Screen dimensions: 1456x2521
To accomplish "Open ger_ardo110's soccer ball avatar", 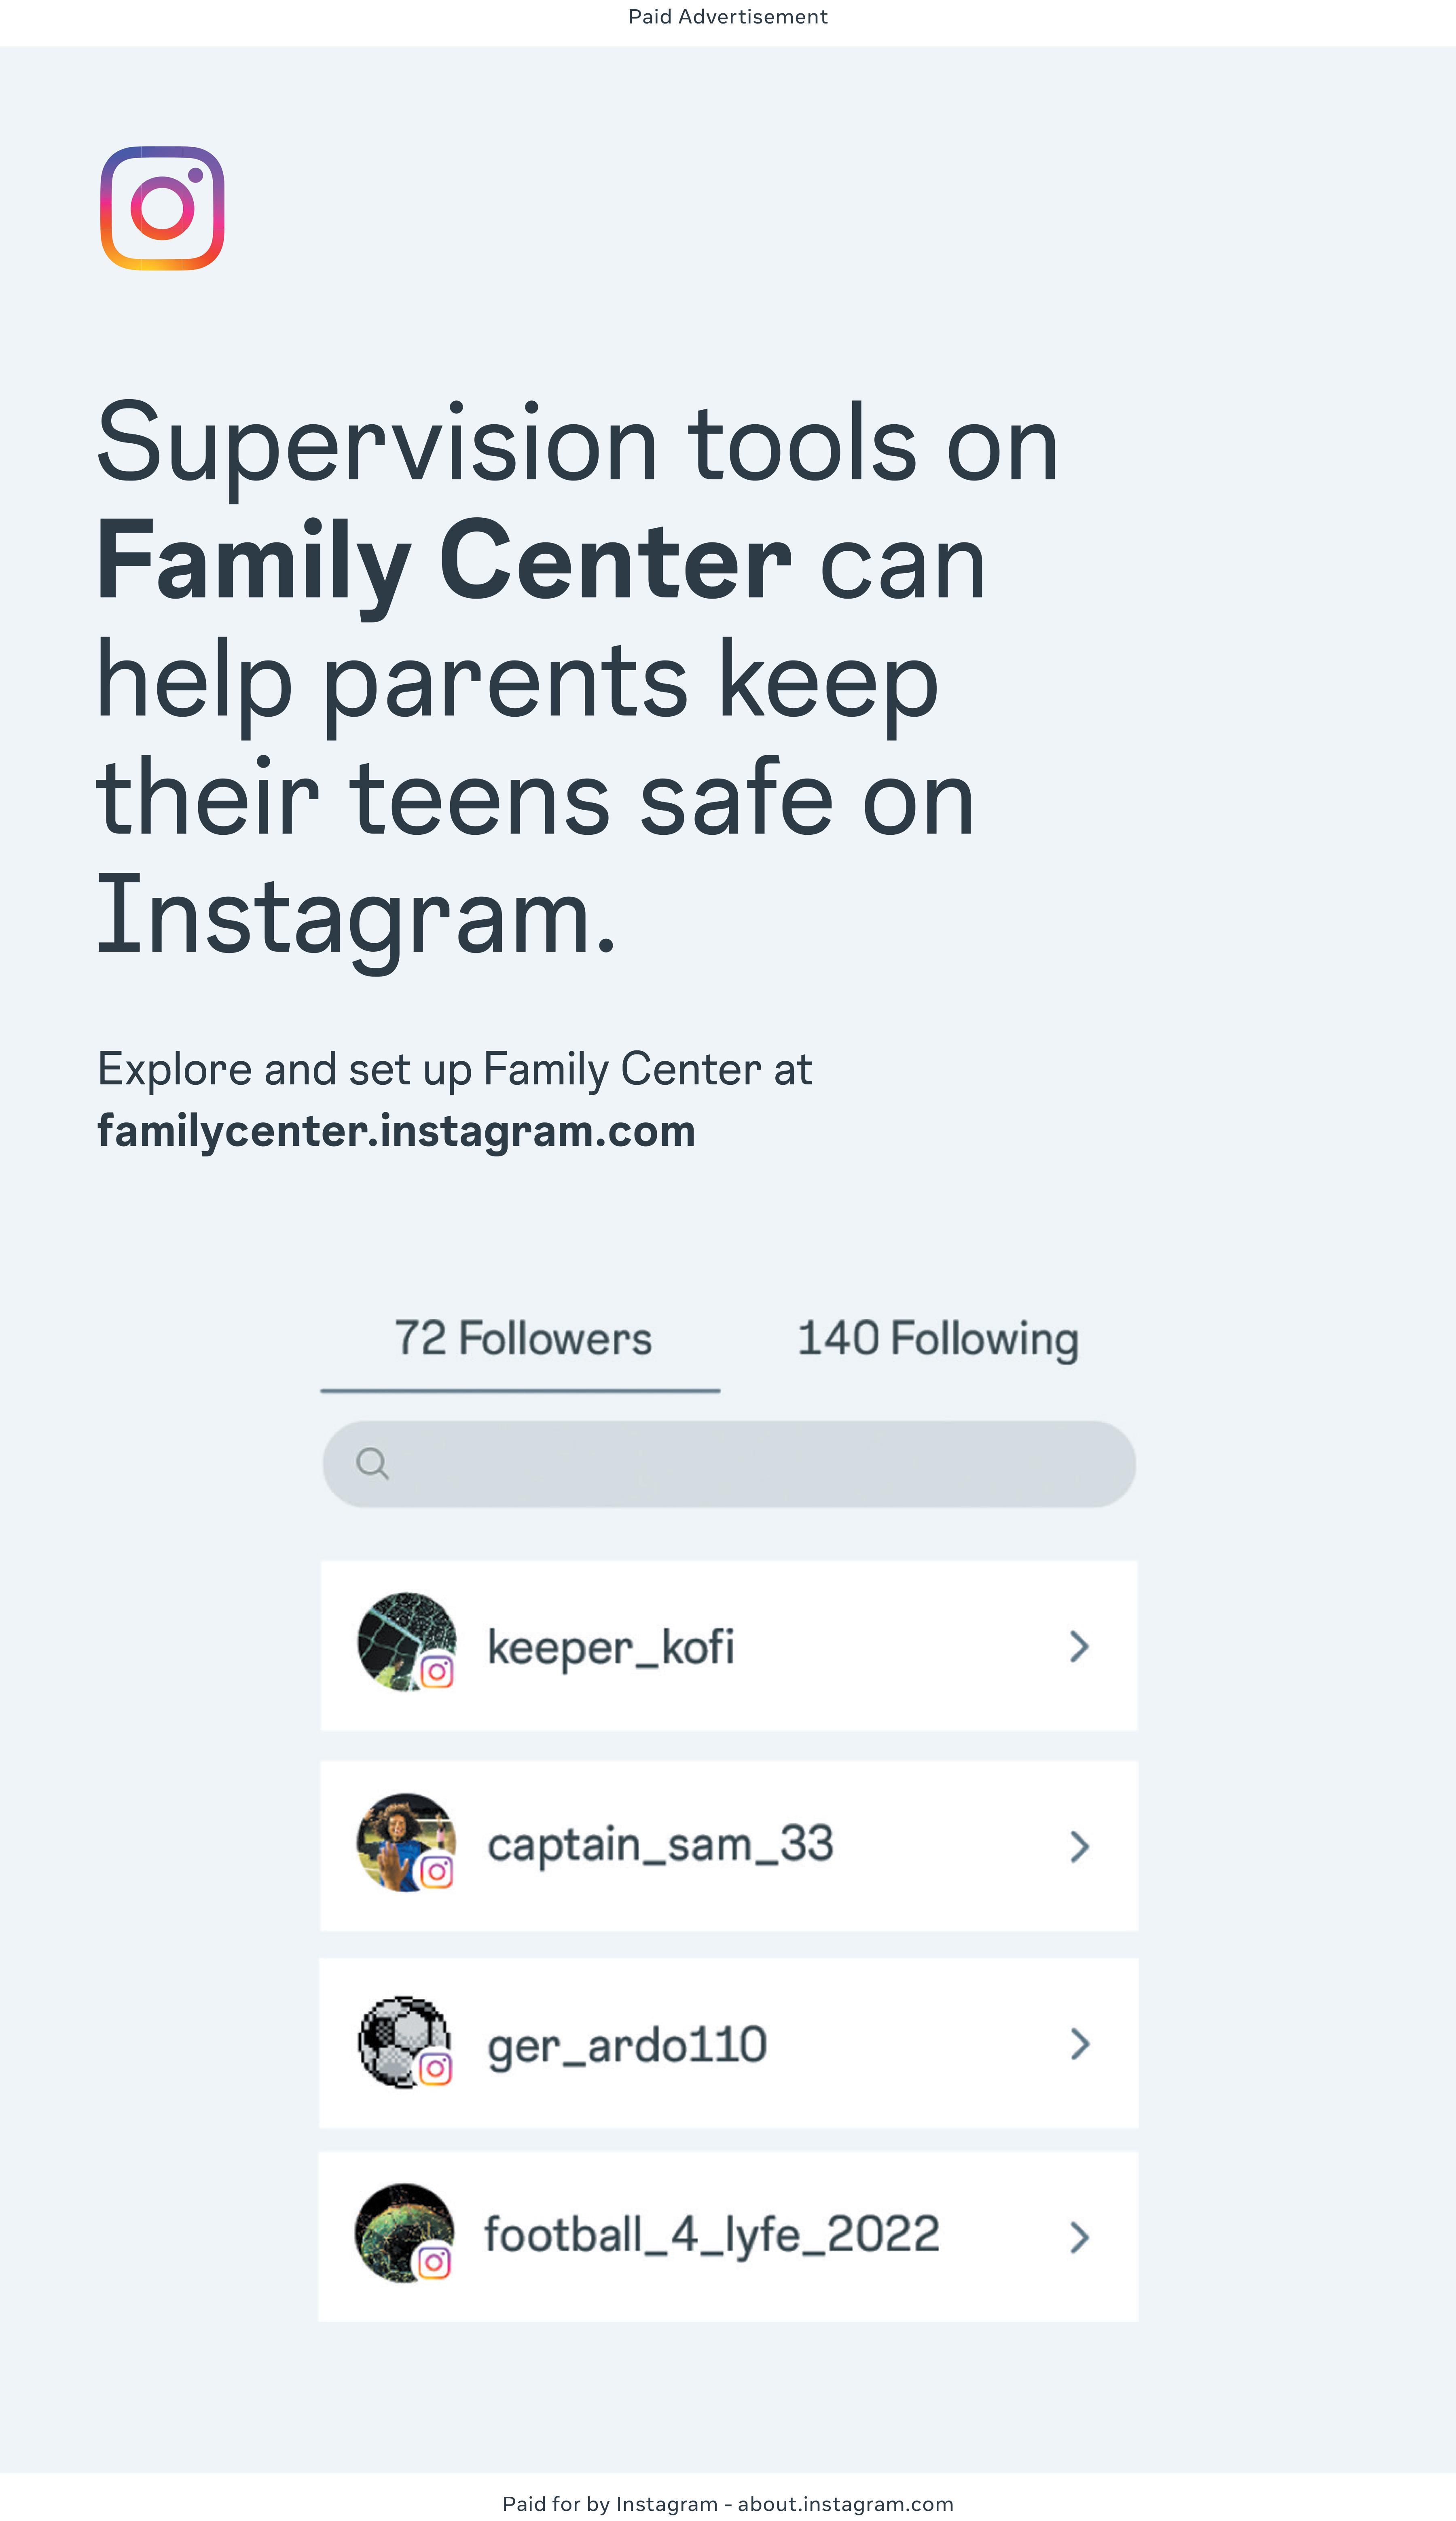I will coord(404,2041).
